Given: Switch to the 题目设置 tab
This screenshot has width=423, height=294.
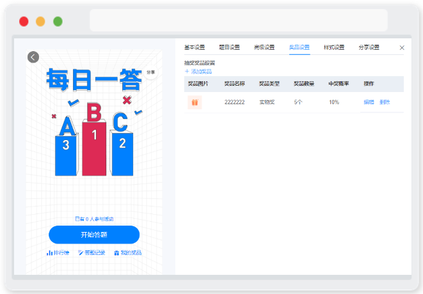Looking at the screenshot, I should [x=229, y=47].
